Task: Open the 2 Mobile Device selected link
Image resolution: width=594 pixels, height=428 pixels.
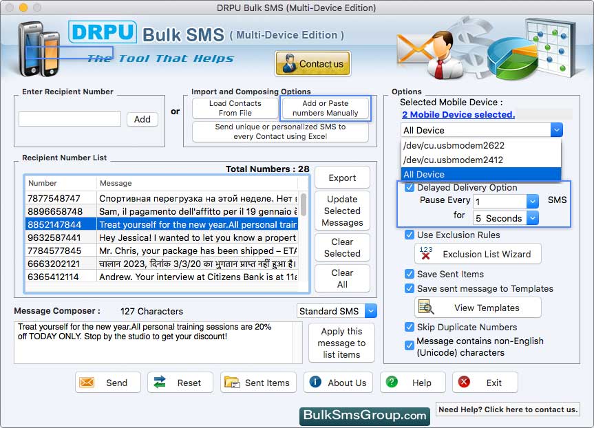Action: (458, 114)
